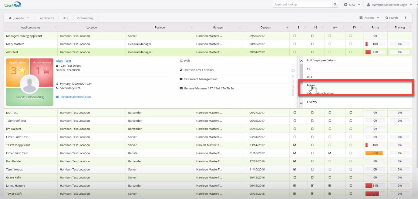
Task: Toggle the I-9 checkbox for Mary Masters
Action: pyautogui.click(x=312, y=44)
